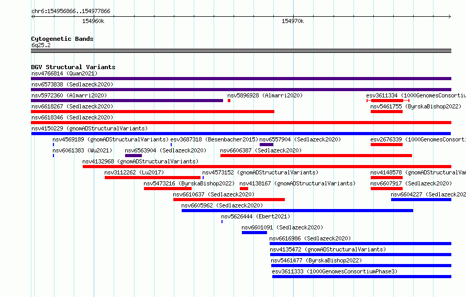Select esv3687318 (Besenbacher2015) label
The image size is (466, 297).
214,139
